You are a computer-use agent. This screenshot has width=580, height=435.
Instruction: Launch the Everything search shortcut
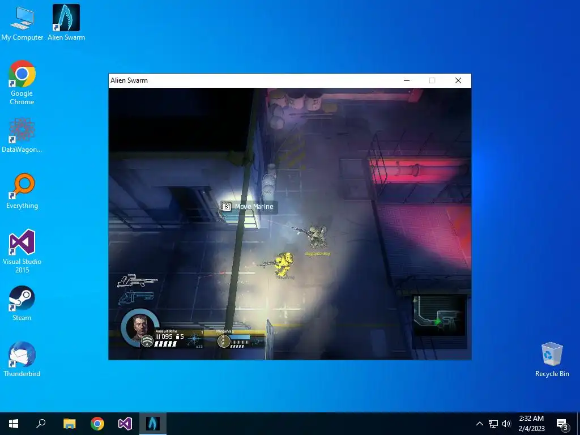tap(22, 191)
